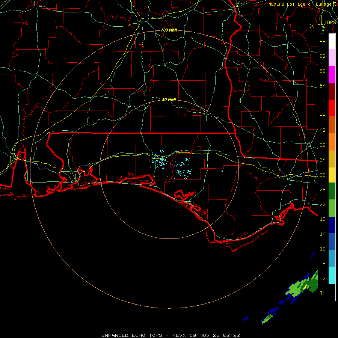Click the 66 legend value
Viewport: 338px width, 338px height.
(323, 41)
